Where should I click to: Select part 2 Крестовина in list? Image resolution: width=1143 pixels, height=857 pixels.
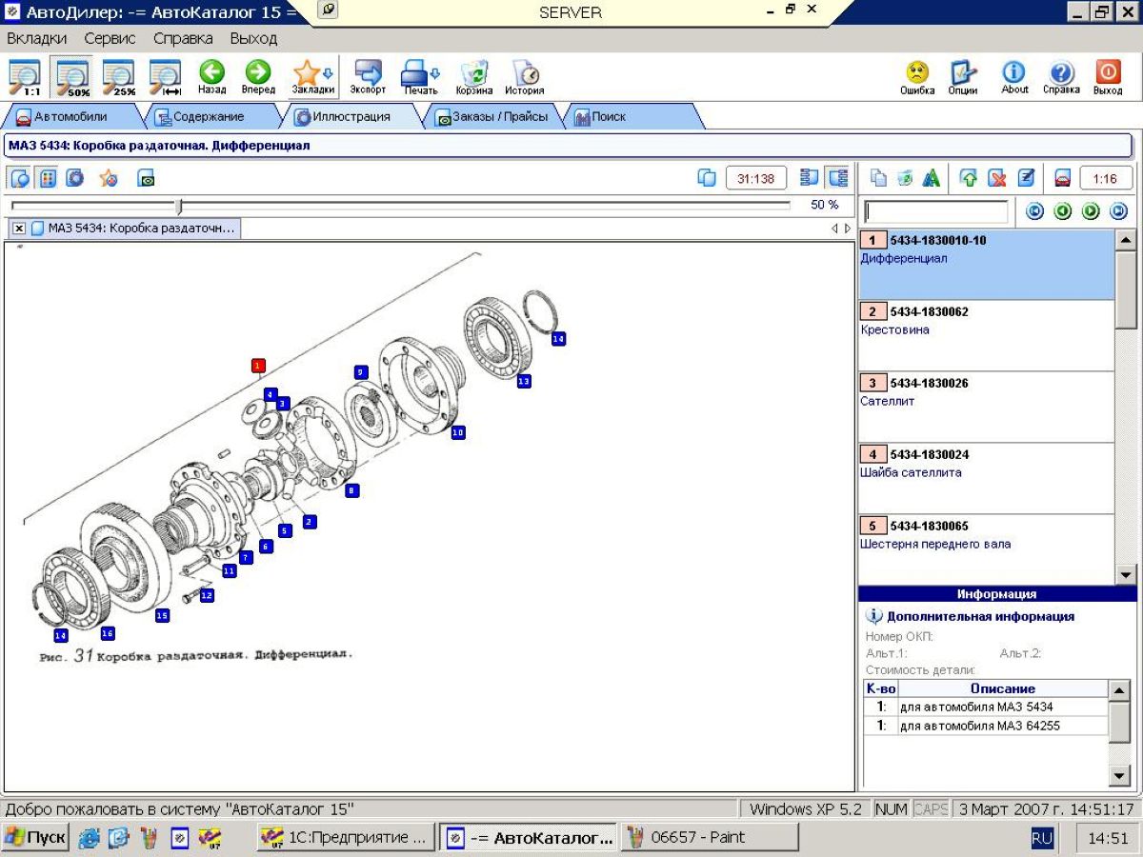986,335
